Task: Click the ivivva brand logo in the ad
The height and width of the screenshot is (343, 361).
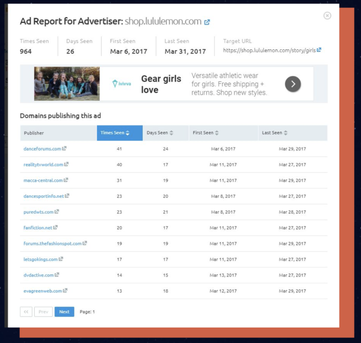Action: tap(122, 83)
